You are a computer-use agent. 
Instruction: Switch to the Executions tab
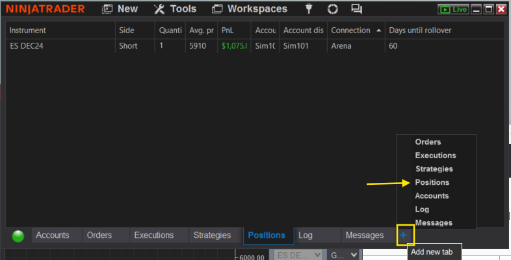click(159, 235)
